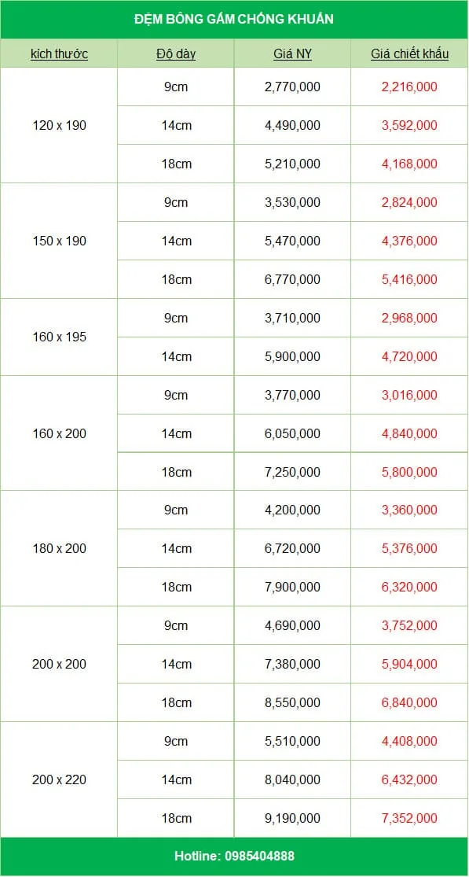Select the kích thước column header

pos(59,54)
